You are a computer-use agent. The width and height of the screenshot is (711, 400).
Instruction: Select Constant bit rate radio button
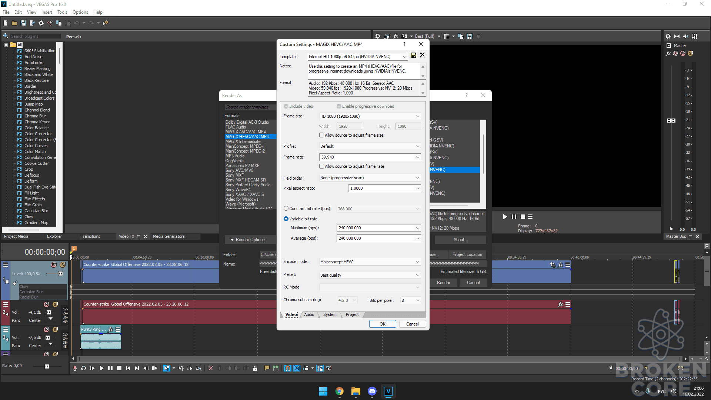click(286, 209)
